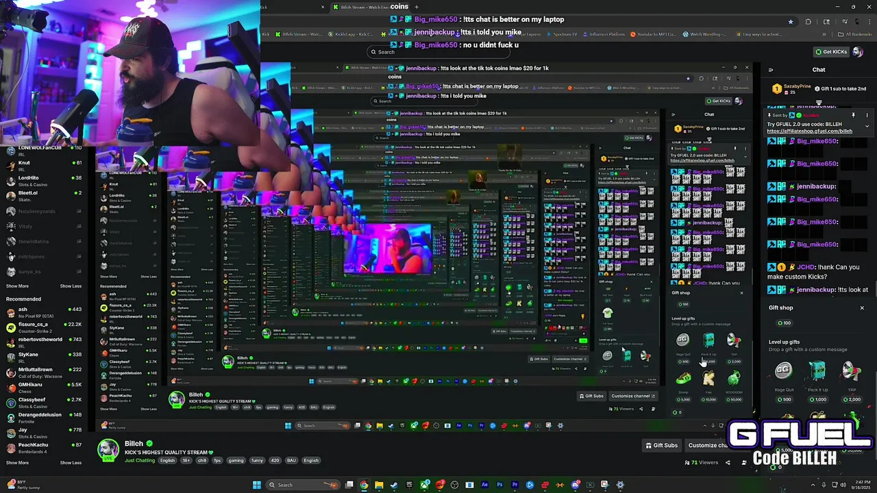Buy the 500 Kicks Rage Quit price button
877x493 pixels.
[x=784, y=399]
